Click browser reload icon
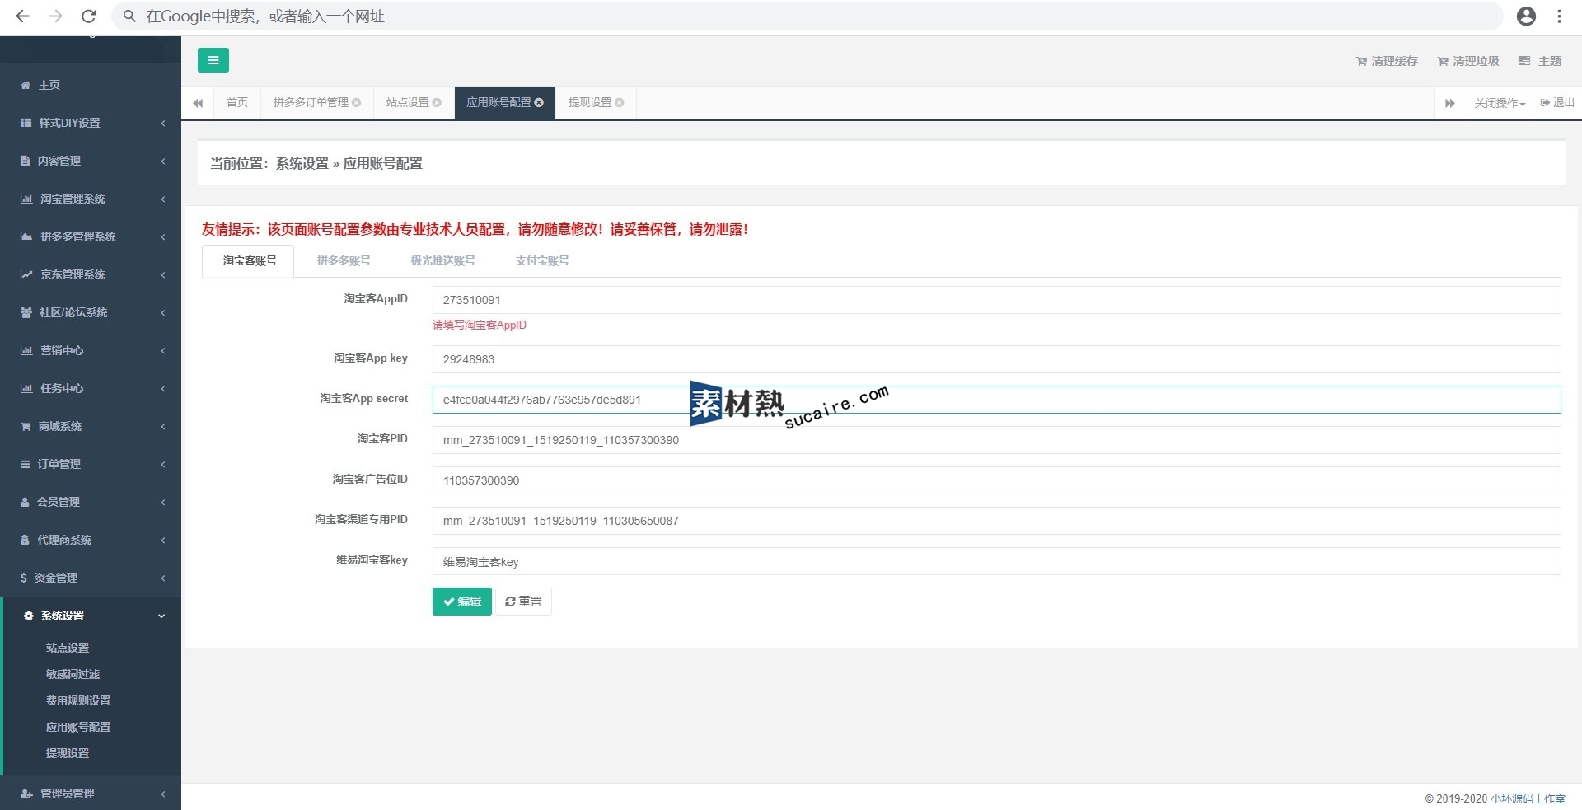Screen dimensions: 1582x810 [89, 16]
